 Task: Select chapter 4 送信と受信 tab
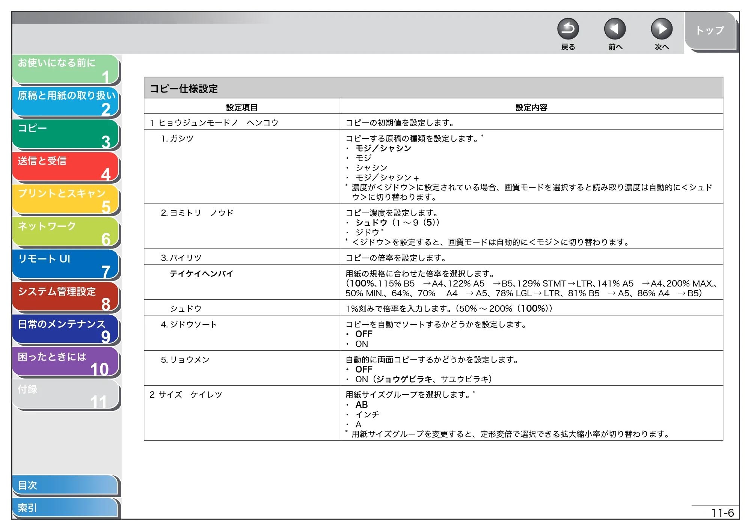point(66,167)
